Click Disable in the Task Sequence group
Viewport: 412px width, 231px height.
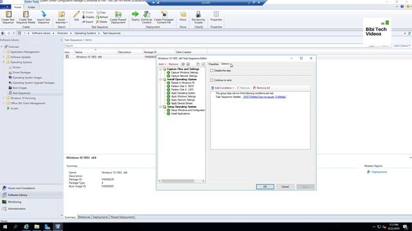click(88, 17)
